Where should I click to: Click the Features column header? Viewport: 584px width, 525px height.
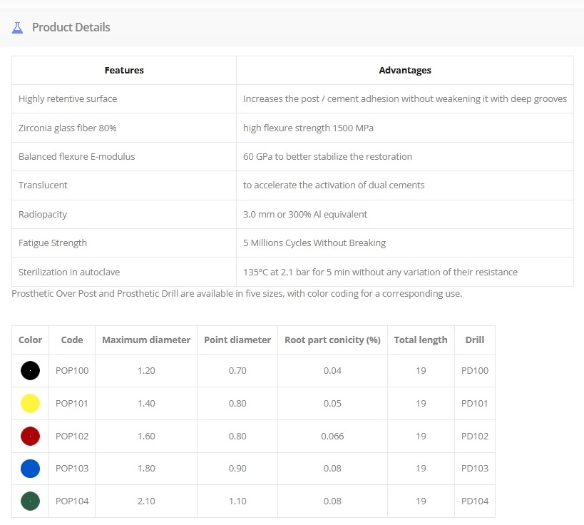tap(124, 70)
